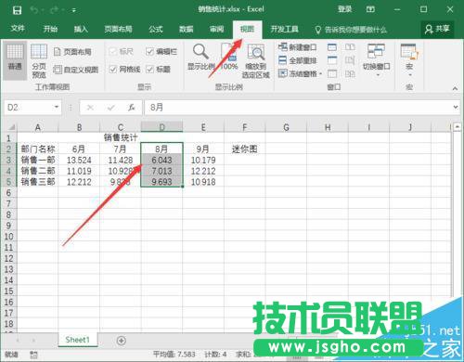Reset zoom to 100%

click(x=229, y=57)
